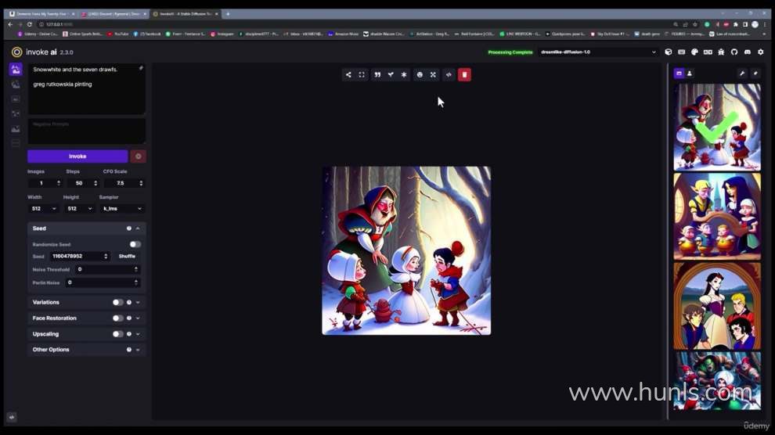Open the YouTube bookmark

pyautogui.click(x=118, y=34)
